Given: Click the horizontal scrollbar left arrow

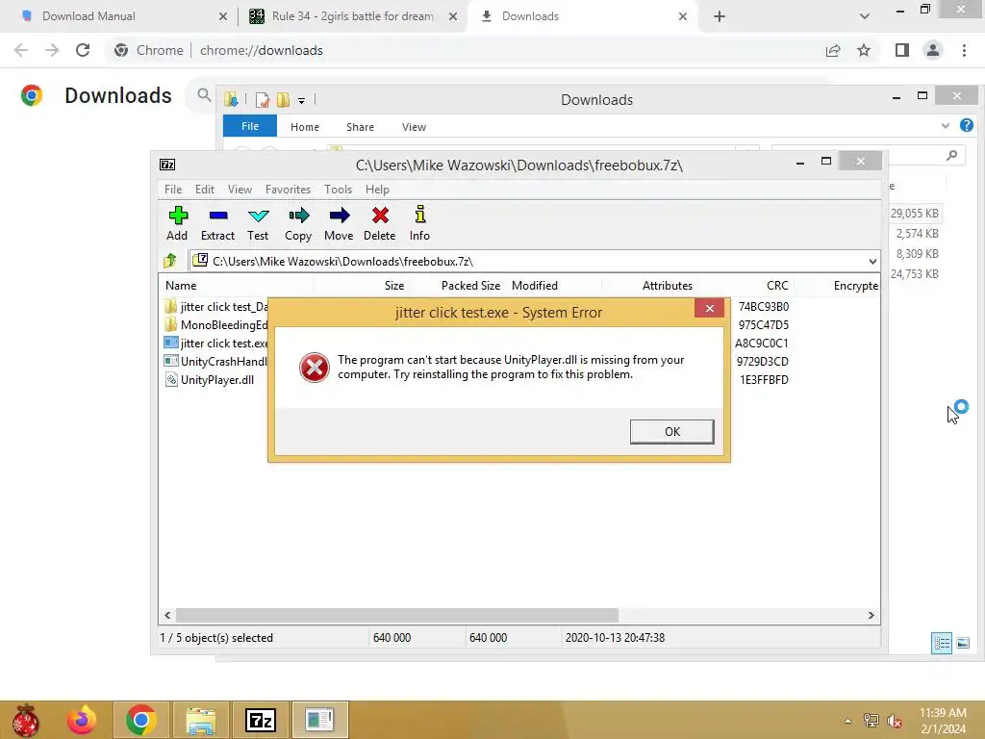Looking at the screenshot, I should [x=167, y=615].
